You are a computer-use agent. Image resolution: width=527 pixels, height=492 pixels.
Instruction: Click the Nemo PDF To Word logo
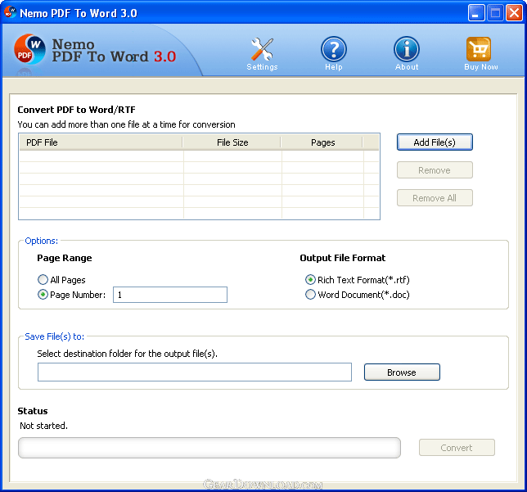click(x=29, y=49)
